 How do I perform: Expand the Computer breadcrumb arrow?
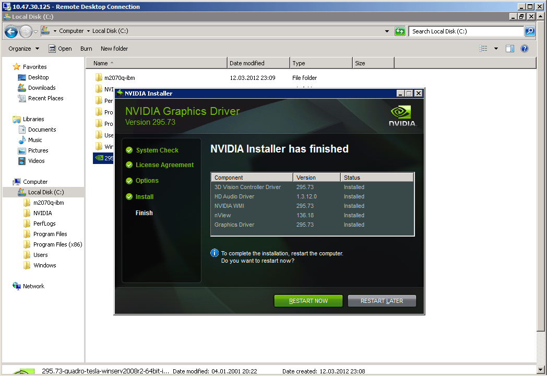(88, 31)
